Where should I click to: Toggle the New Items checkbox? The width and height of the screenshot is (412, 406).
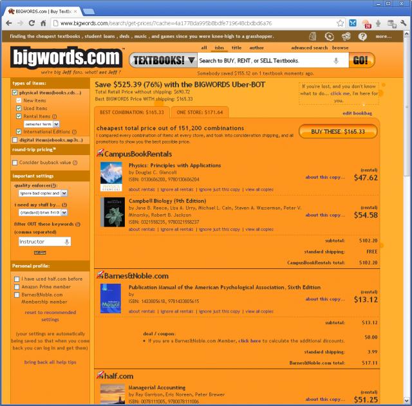click(19, 100)
